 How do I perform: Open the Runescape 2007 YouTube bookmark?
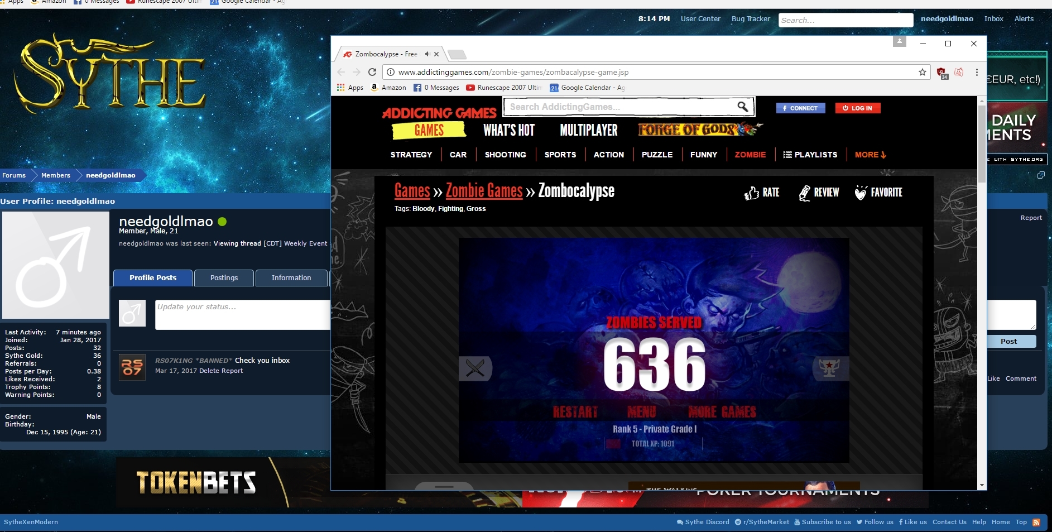[x=504, y=88]
